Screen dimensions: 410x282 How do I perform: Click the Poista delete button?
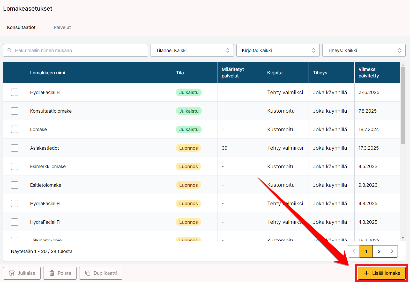point(60,273)
